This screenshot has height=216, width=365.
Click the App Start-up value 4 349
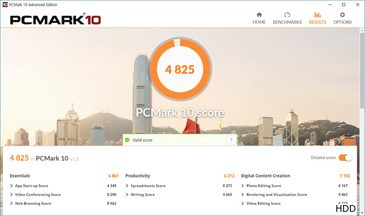click(112, 186)
